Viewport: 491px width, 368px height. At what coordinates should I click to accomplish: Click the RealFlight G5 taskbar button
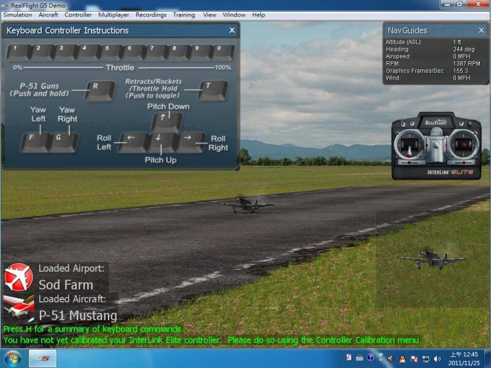tap(42, 359)
